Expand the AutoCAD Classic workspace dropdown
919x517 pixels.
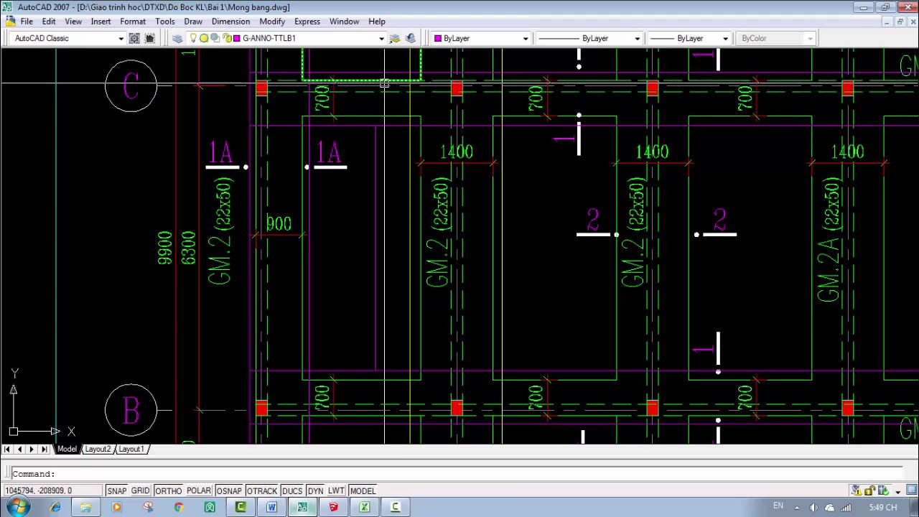(x=121, y=39)
